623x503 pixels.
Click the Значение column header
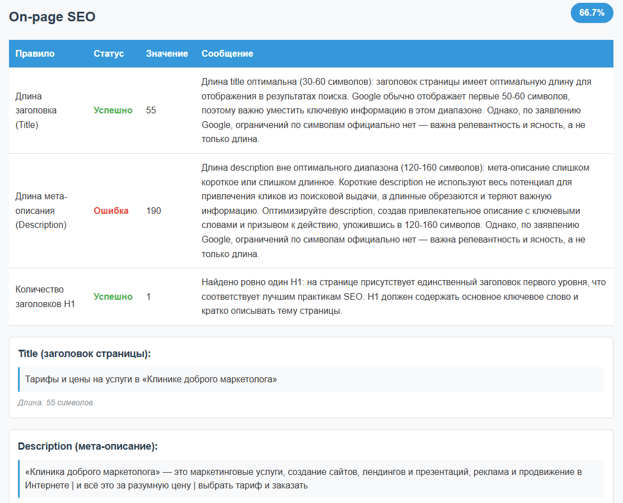[x=167, y=53]
